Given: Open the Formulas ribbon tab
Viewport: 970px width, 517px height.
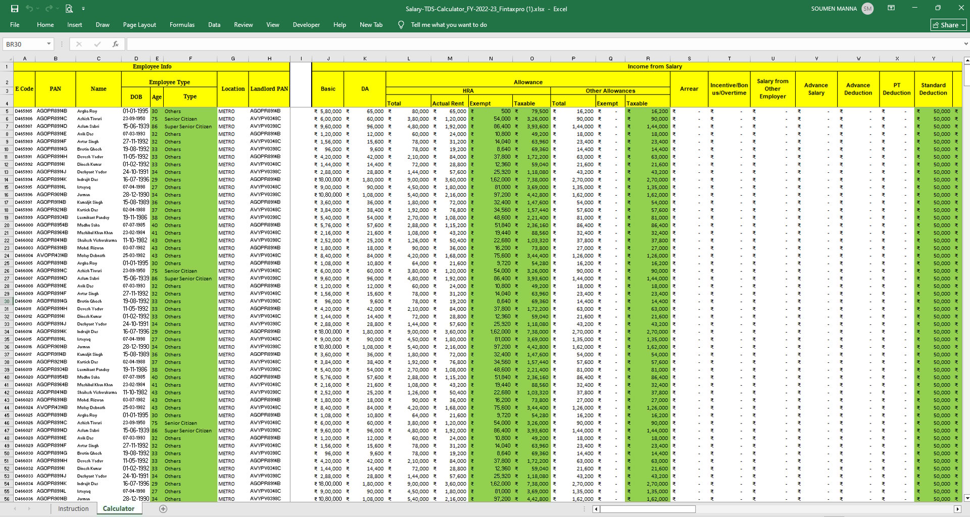Looking at the screenshot, I should (182, 25).
